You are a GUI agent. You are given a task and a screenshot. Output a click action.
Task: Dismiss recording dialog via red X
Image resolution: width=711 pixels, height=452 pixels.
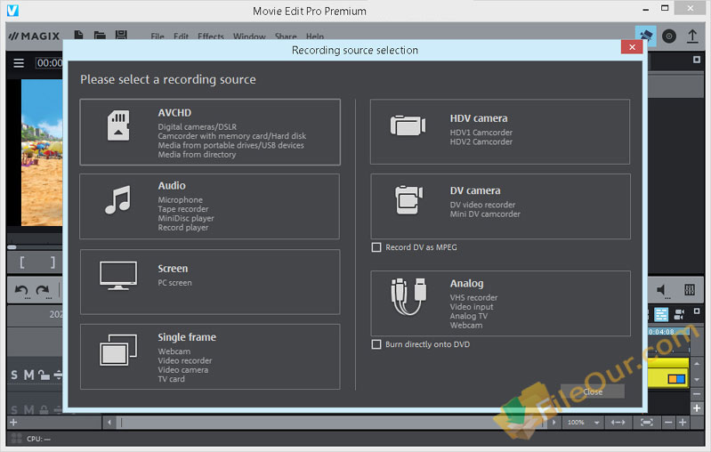coord(632,46)
